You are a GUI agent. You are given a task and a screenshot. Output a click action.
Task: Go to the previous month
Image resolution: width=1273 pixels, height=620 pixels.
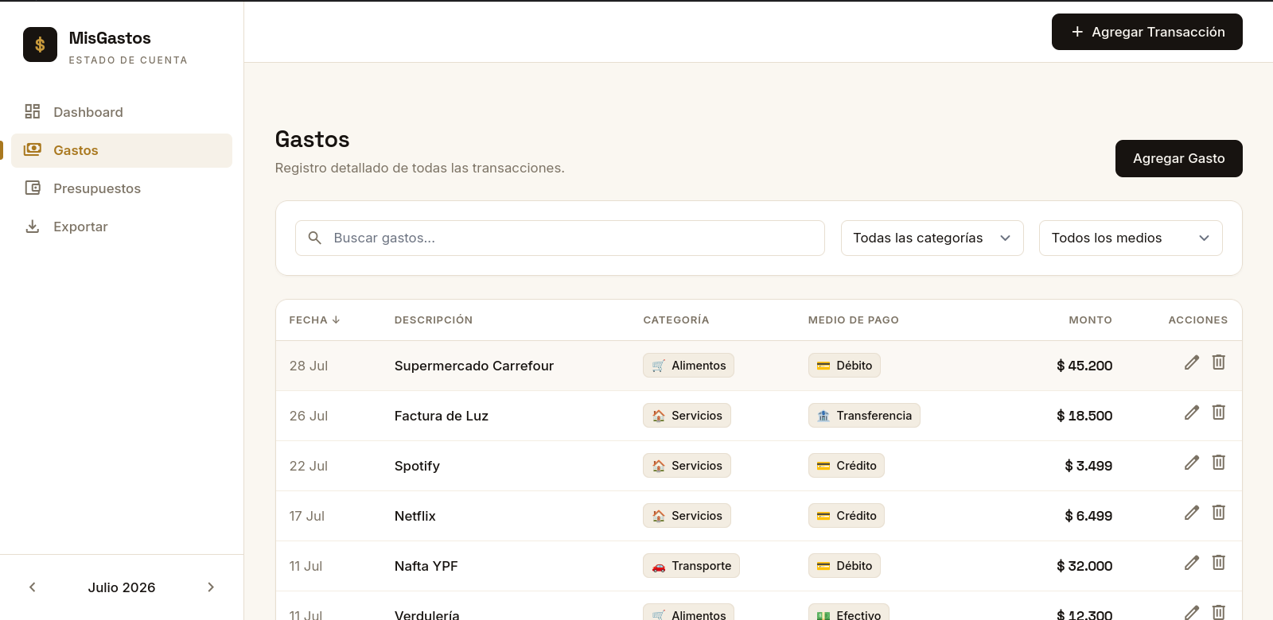tap(33, 587)
